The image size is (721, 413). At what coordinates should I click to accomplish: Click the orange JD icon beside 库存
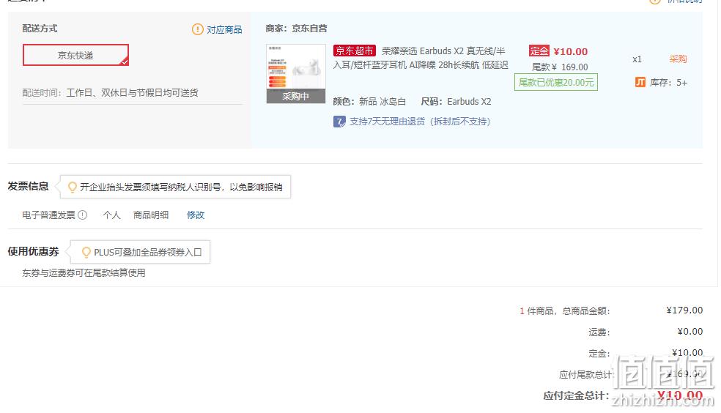pyautogui.click(x=640, y=82)
